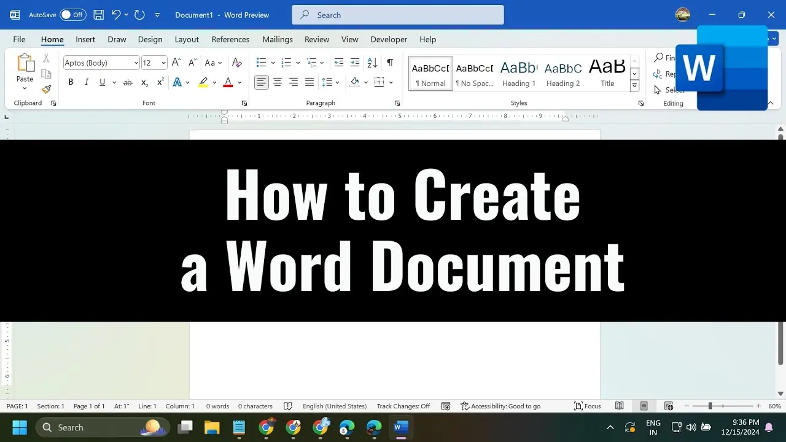Toggle show/hide paragraph marks
This screenshot has width=786, height=442.
(x=390, y=63)
